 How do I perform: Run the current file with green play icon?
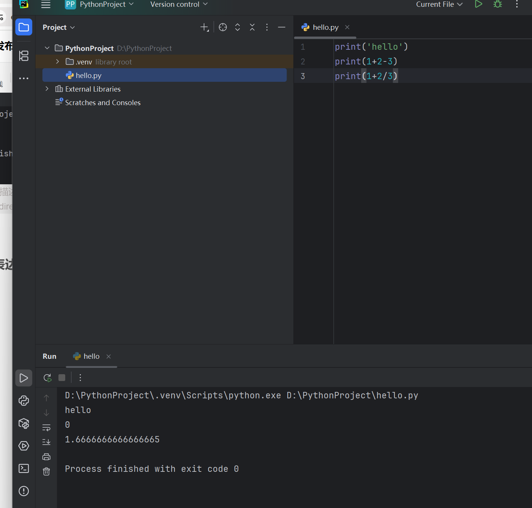pos(478,4)
